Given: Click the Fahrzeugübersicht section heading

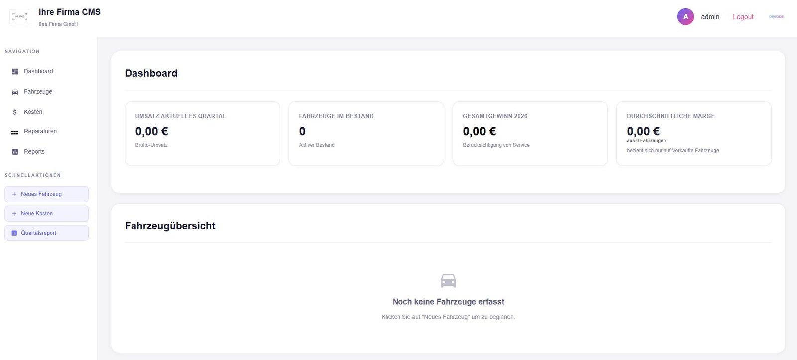Looking at the screenshot, I should point(170,226).
